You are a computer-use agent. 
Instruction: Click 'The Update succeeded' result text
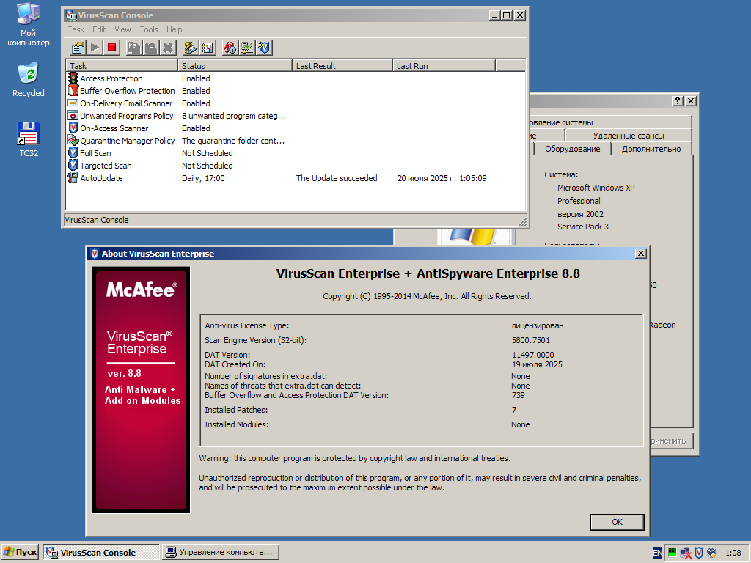tap(337, 178)
